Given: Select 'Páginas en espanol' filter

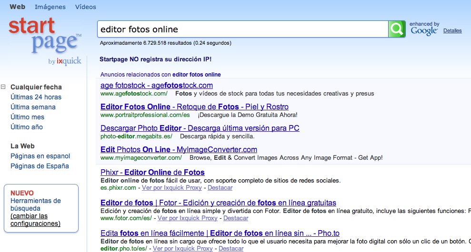Looking at the screenshot, I should click(x=40, y=156).
